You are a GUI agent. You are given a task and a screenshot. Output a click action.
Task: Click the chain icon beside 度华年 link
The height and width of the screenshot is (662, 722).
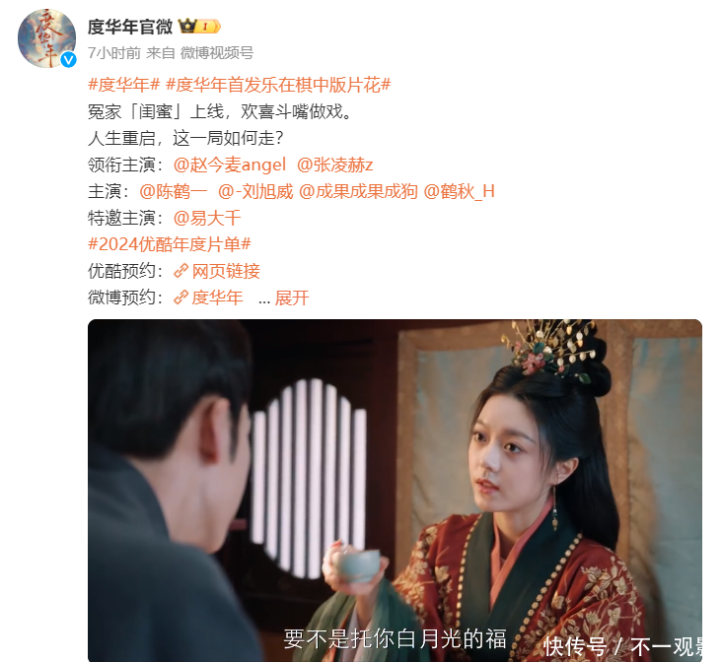pos(180,298)
